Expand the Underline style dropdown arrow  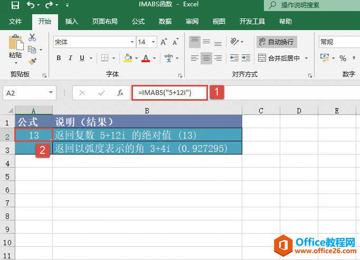(91, 59)
